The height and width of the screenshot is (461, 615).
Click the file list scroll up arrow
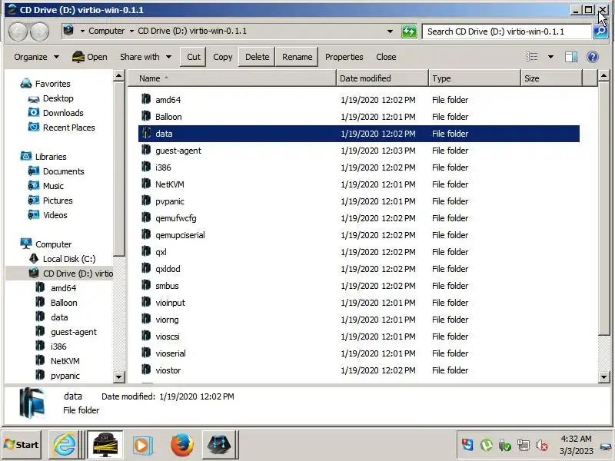pos(603,75)
